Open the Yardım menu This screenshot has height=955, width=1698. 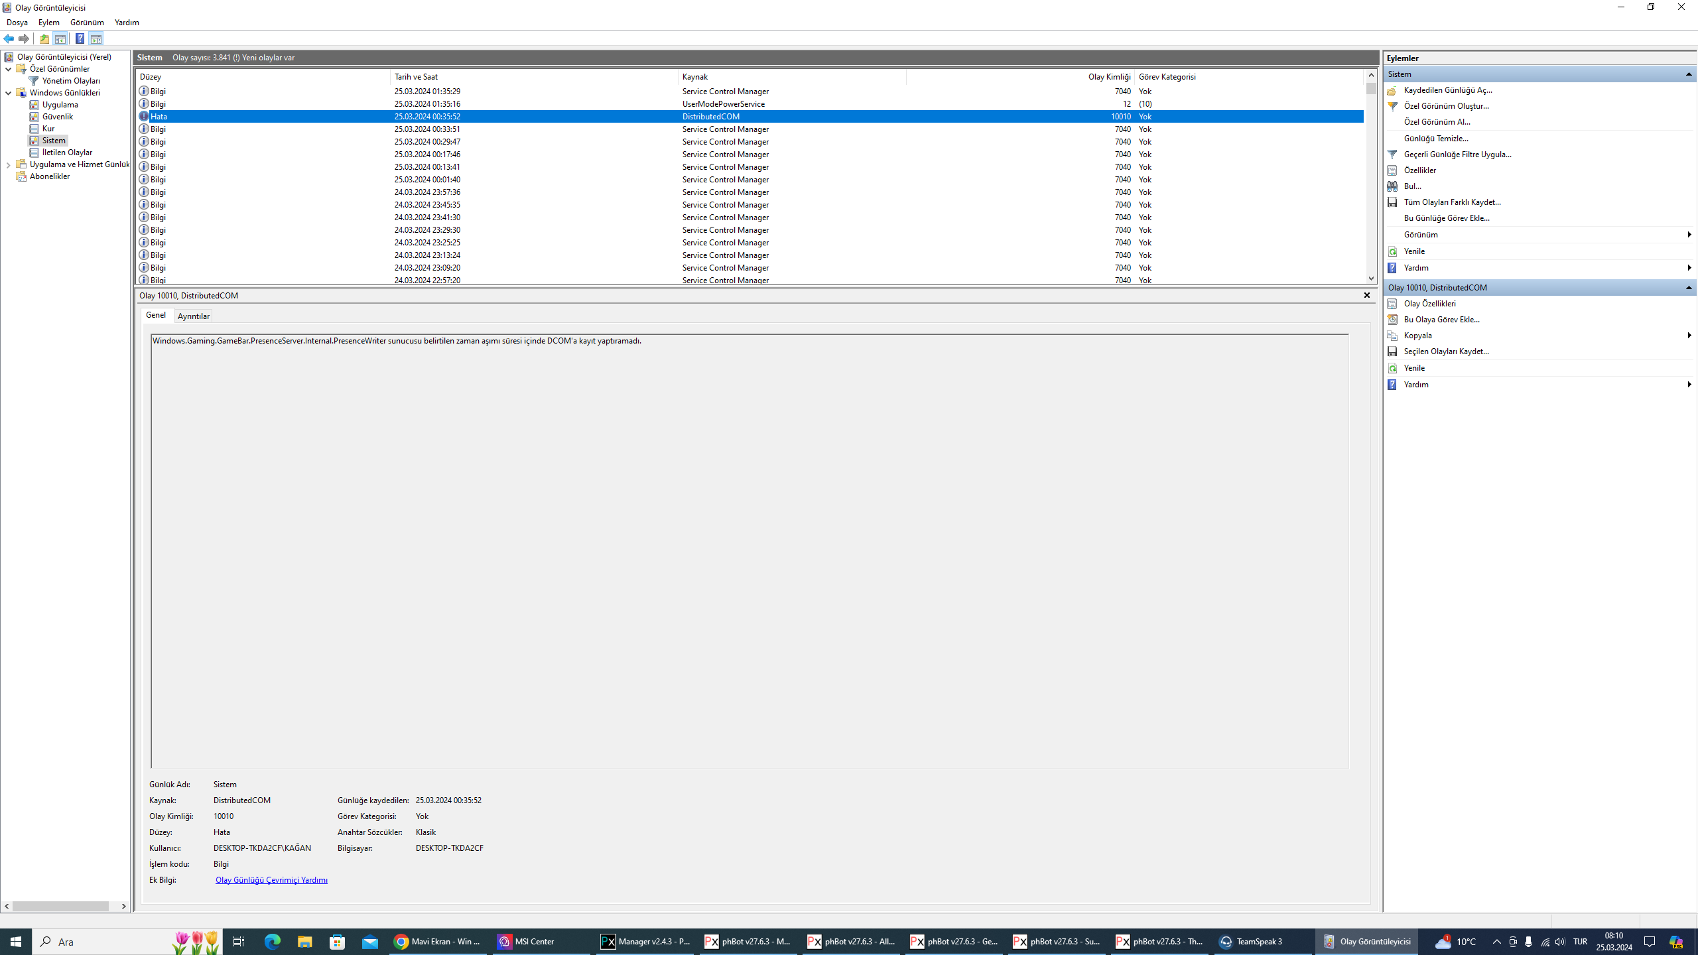click(127, 23)
